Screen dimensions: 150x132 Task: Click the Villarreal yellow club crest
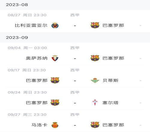(x=55, y=25)
